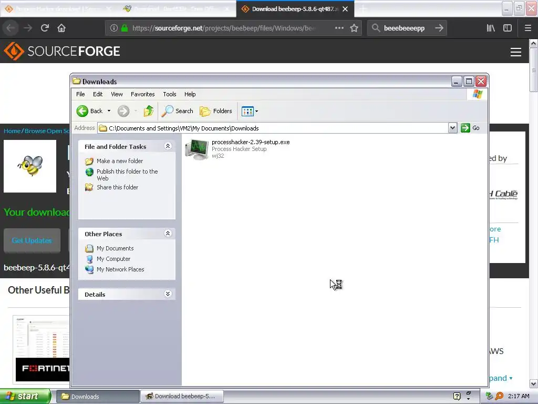538x404 pixels.
Task: Click SourceForge logo
Action: click(x=62, y=51)
